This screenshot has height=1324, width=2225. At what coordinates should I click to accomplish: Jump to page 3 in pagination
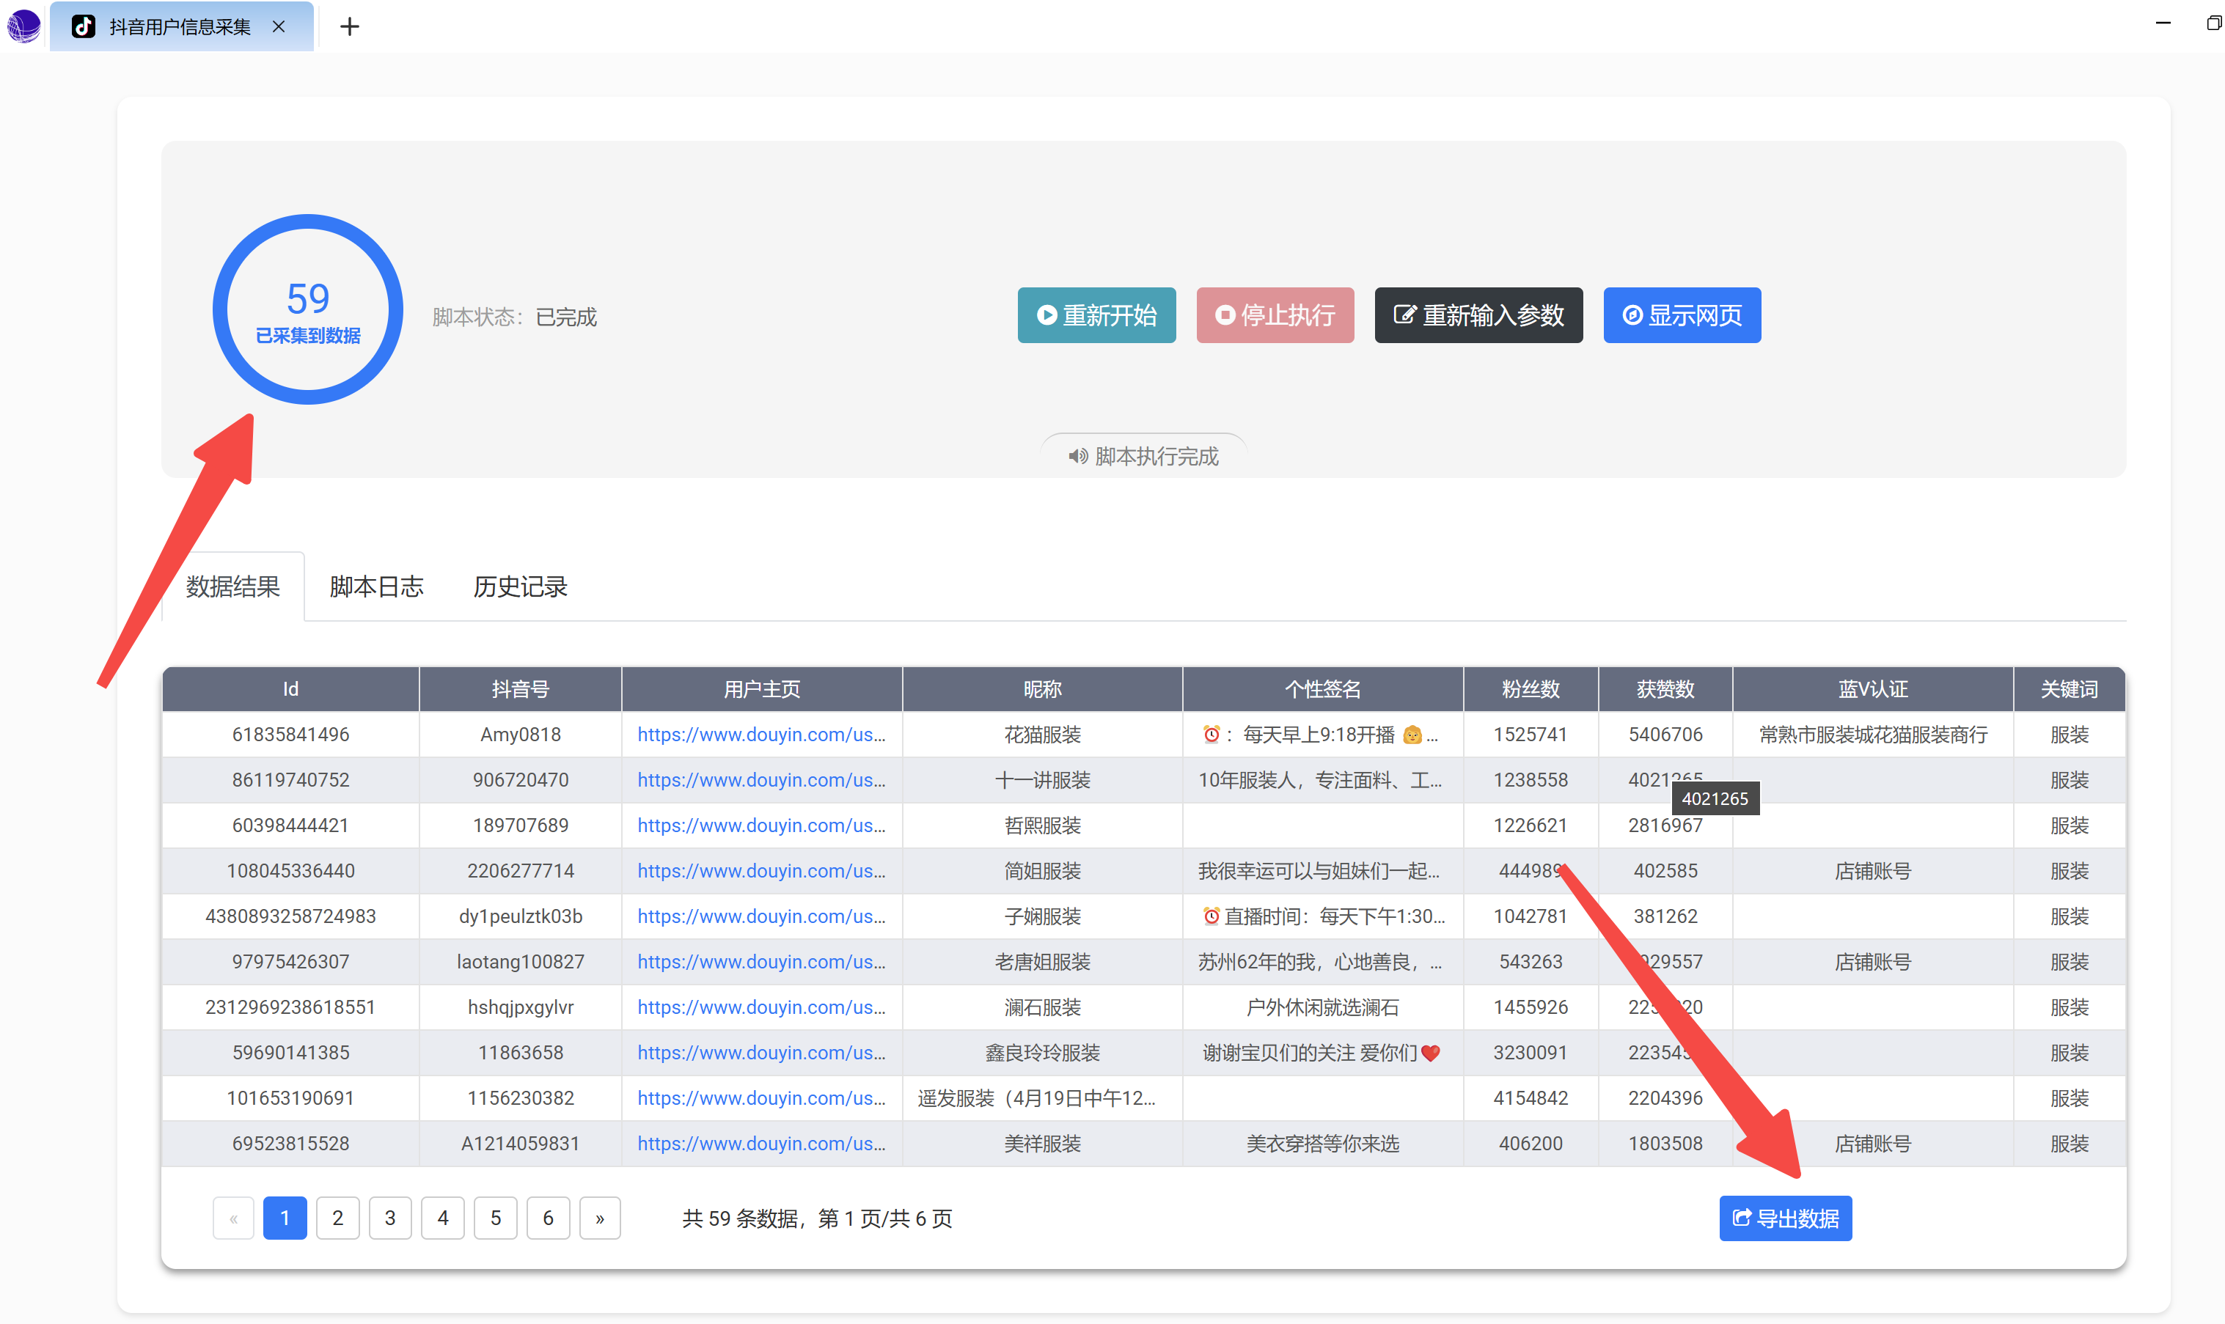390,1218
